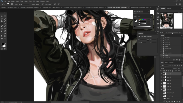
Task: Select the Eraser tool
Action: 2,28
